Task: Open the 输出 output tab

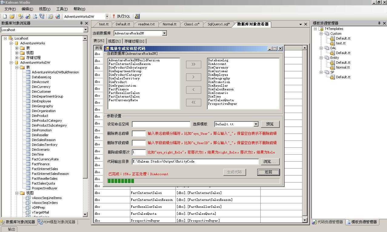Action: tap(9, 229)
